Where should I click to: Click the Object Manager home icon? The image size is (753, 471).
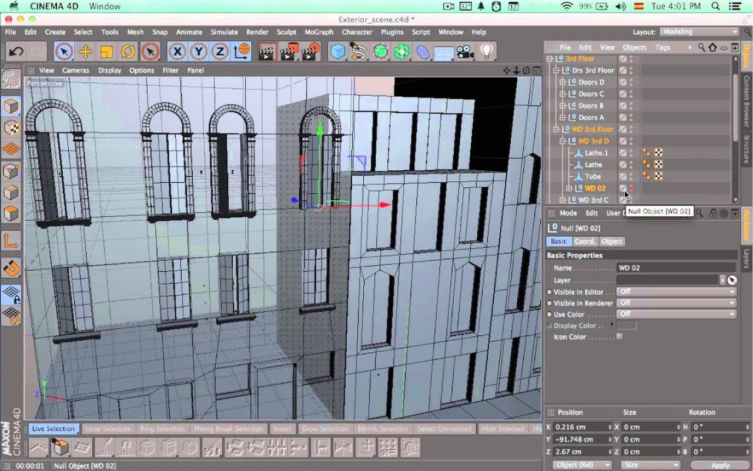[x=712, y=48]
